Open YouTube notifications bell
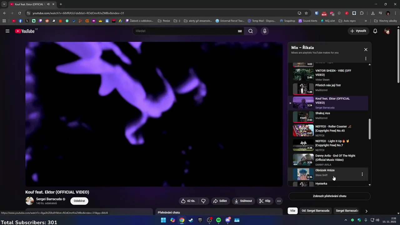400x225 pixels. (375, 31)
